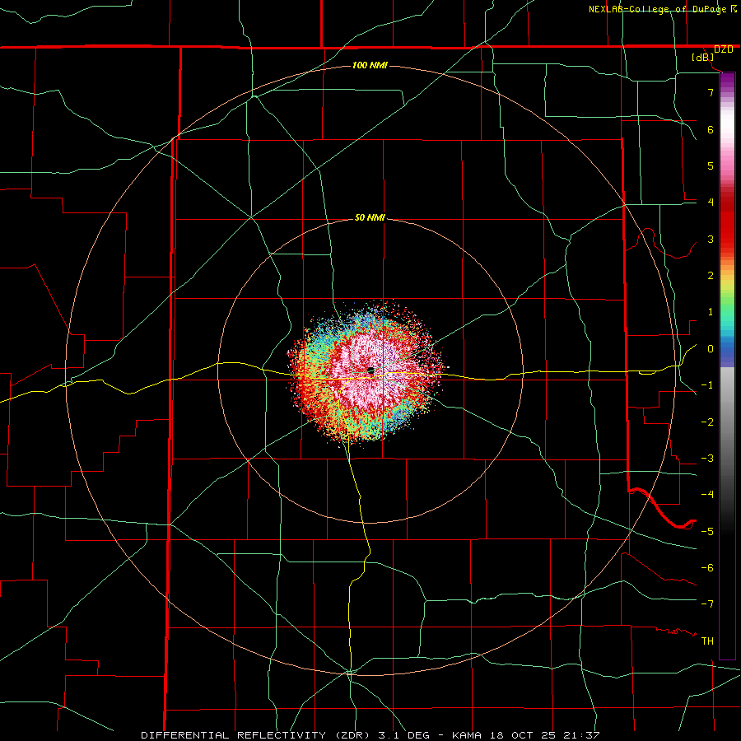Image resolution: width=741 pixels, height=741 pixels.
Task: Click the 3 dB value on the color scale
Action: point(711,239)
